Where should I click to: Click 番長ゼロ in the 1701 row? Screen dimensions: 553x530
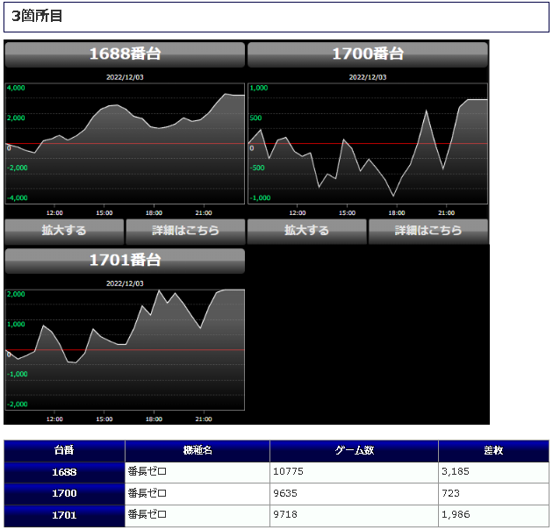[x=147, y=514]
